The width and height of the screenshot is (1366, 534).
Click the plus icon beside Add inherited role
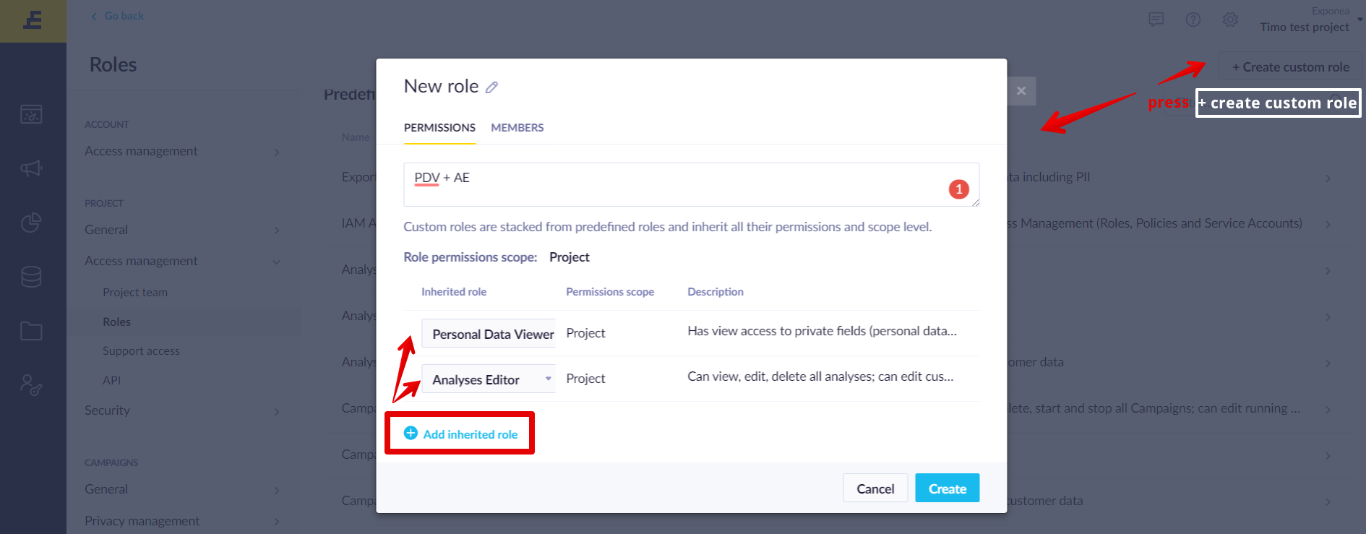(x=411, y=433)
